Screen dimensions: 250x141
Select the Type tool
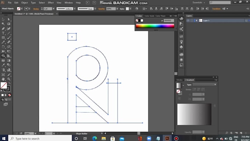click(x=3, y=33)
